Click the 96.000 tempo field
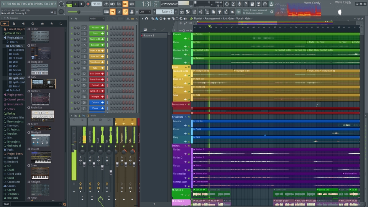Screen dimensions: 368x207 pyautogui.click(x=97, y=4)
